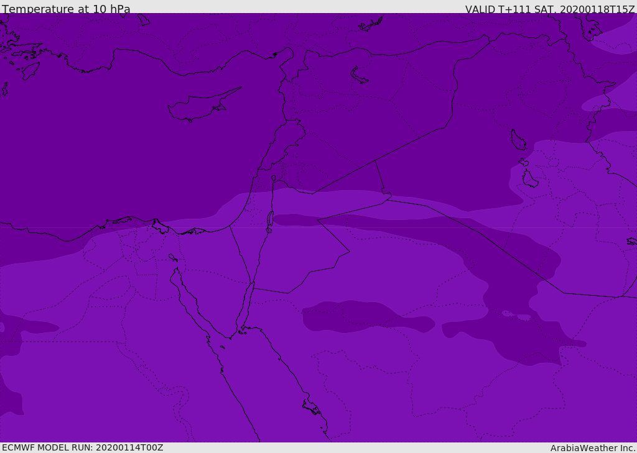
Task: Click the 'Temperature at 10 hPa' title text
Action: [66, 9]
